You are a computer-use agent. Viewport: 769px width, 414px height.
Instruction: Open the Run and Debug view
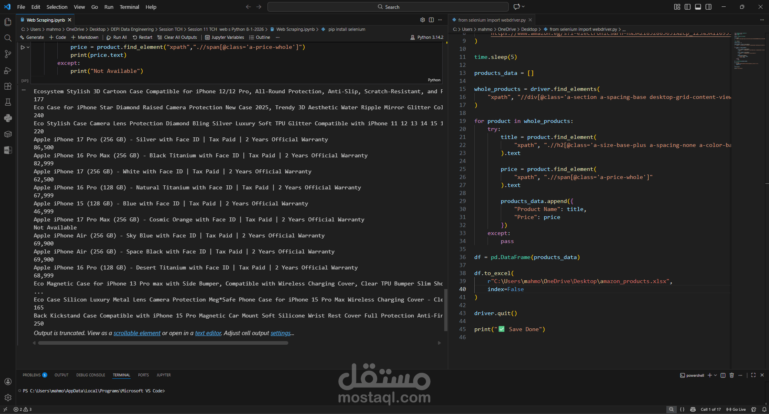click(x=8, y=70)
